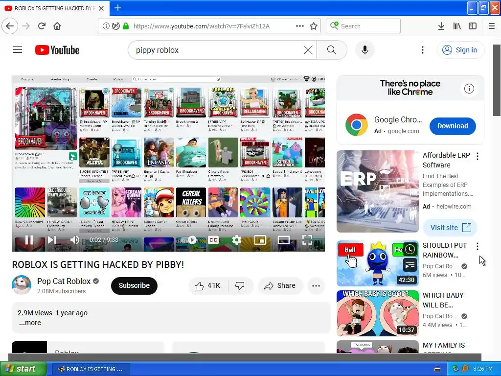Focus the browser address bar URL
Image resolution: width=501 pixels, height=376 pixels.
pyautogui.click(x=201, y=26)
